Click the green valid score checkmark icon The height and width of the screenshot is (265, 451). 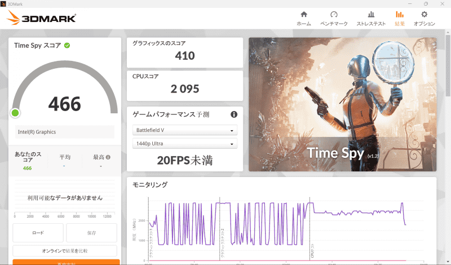pyautogui.click(x=67, y=46)
